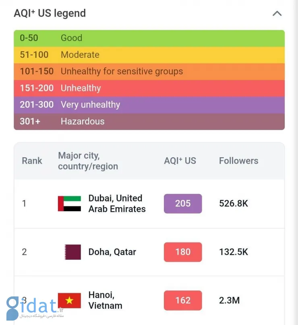Image resolution: width=298 pixels, height=325 pixels.
Task: Click the Gidat logo watermark
Action: point(35,308)
